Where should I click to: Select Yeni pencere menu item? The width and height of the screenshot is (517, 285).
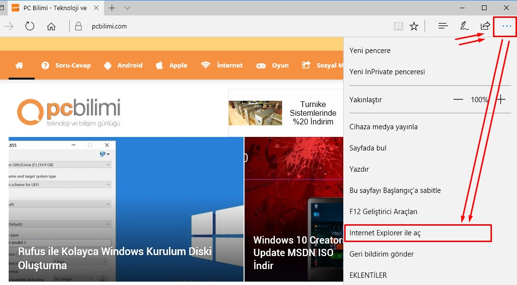[370, 51]
